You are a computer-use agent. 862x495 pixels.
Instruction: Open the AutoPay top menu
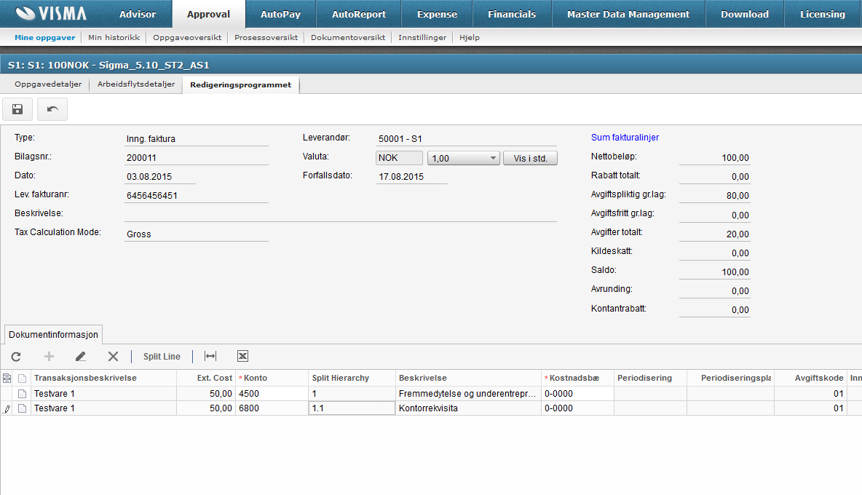280,15
